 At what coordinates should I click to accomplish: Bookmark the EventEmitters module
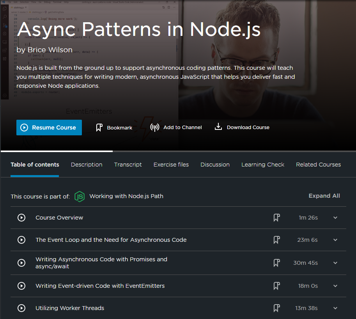coord(276,286)
